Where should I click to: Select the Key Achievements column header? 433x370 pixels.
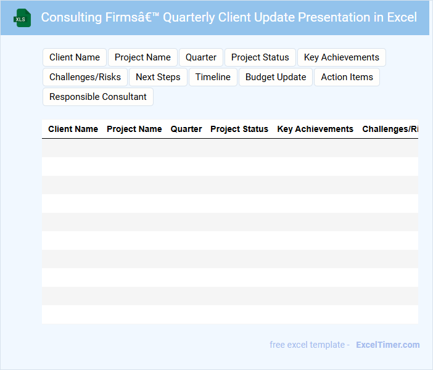[x=315, y=129]
